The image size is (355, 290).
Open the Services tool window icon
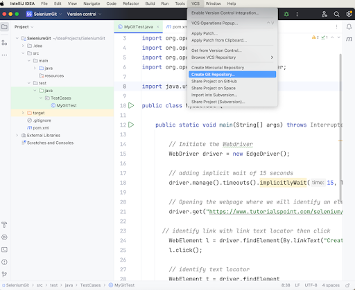pos(4,237)
